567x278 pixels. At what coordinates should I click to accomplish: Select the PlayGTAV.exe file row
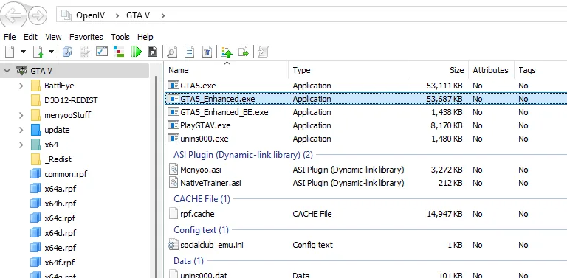366,125
